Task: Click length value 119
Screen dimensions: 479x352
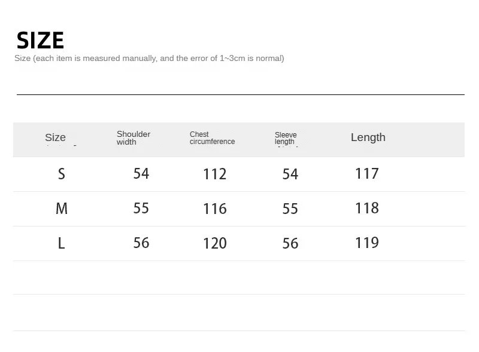Action: coord(366,243)
